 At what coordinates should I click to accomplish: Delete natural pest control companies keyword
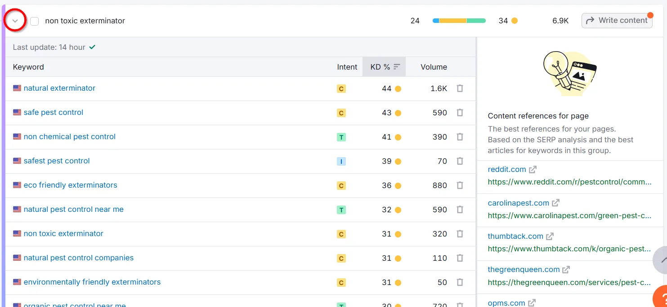coord(460,258)
